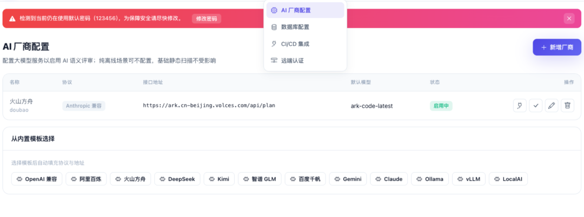Screen dimensions: 584x217
Task: Click the 选择模板后自动填充协议与地址 hint text
Action: (48, 163)
